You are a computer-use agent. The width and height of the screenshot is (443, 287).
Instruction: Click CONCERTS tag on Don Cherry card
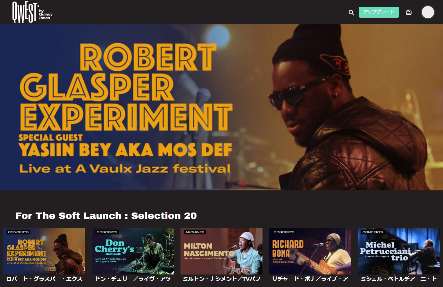[x=107, y=232]
